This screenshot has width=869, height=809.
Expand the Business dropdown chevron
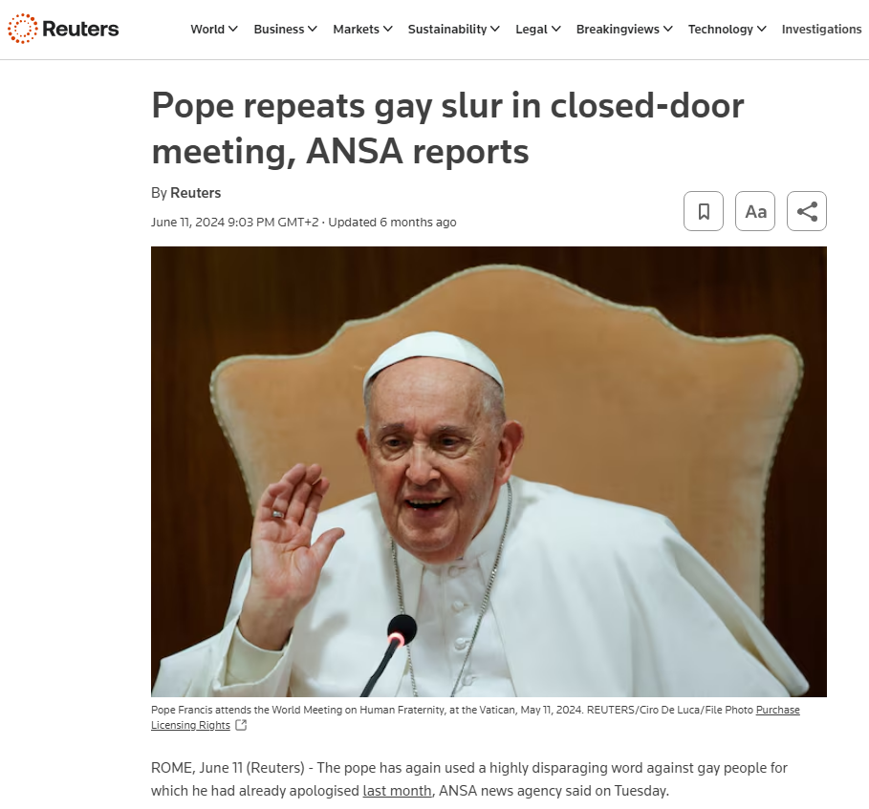313,29
